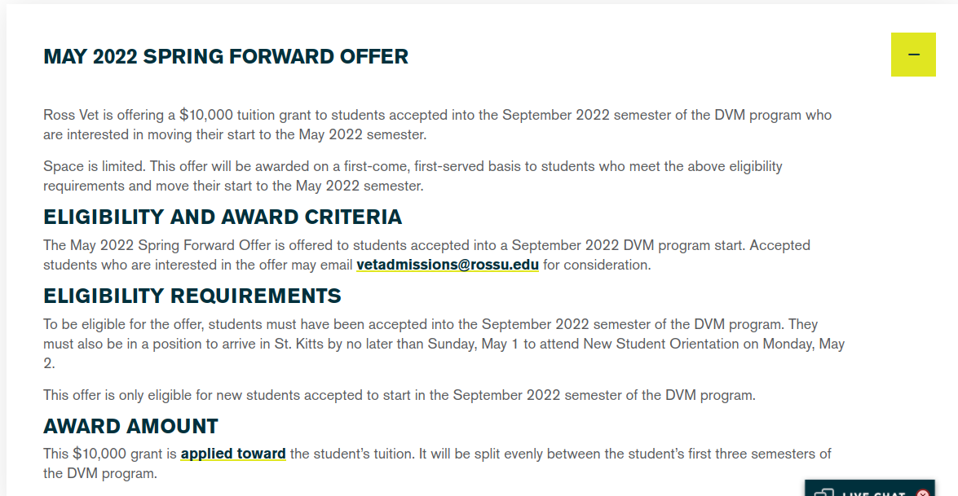The height and width of the screenshot is (496, 958).
Task: Click the sentence 'This offer is only eligible'
Action: coord(400,396)
